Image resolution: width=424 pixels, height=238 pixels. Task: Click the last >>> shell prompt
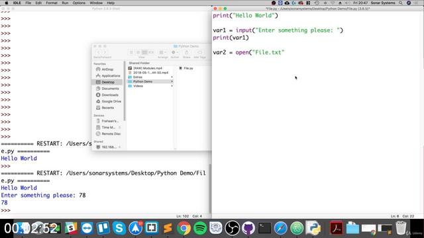tap(6, 210)
